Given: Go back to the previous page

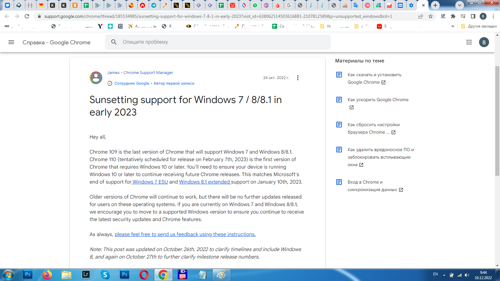Looking at the screenshot, I should pyautogui.click(x=7, y=16).
